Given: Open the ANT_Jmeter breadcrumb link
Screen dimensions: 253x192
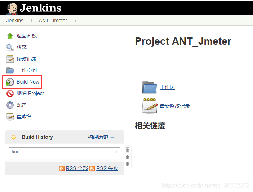Looking at the screenshot, I should click(x=53, y=21).
